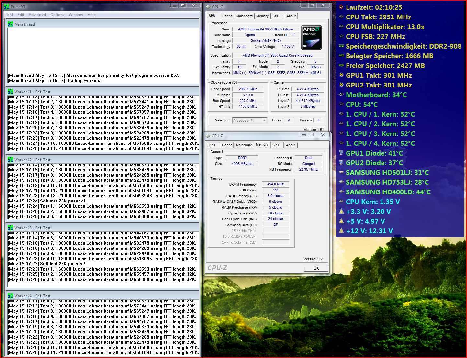Switch to Memory tab in upper CPU-Z window
The image size is (467, 358).
[263, 16]
